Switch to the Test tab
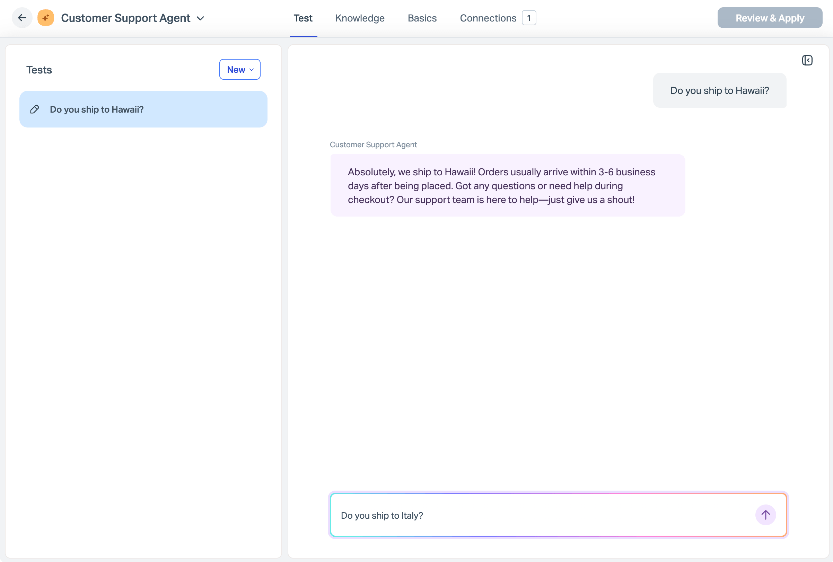The height and width of the screenshot is (562, 833). (303, 18)
